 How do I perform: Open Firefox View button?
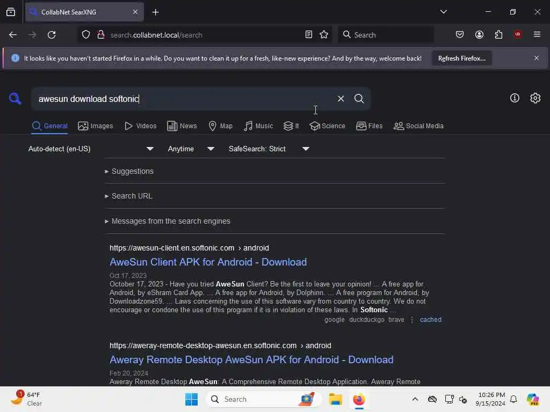11,12
